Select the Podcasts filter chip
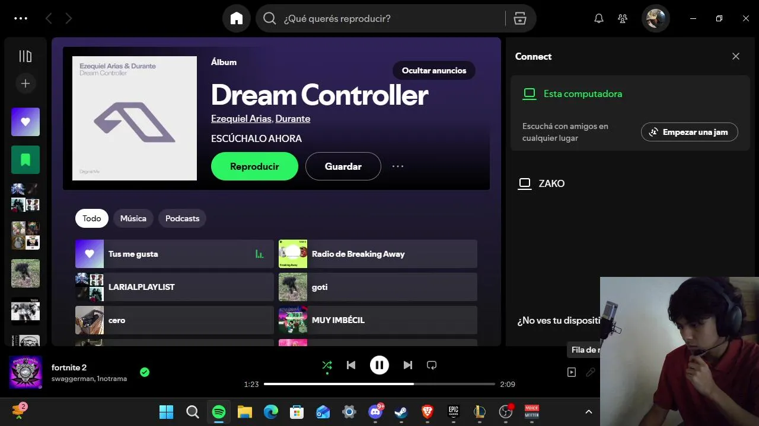Image resolution: width=759 pixels, height=426 pixels. pos(183,218)
